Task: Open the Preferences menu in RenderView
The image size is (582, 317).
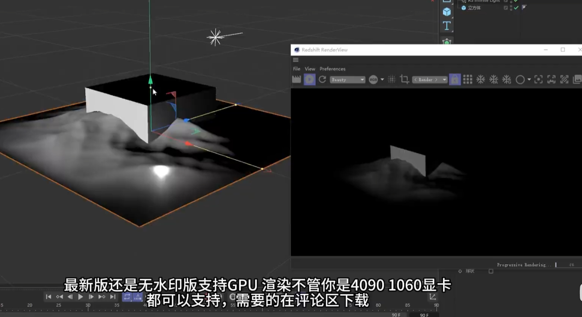Action: click(x=332, y=68)
